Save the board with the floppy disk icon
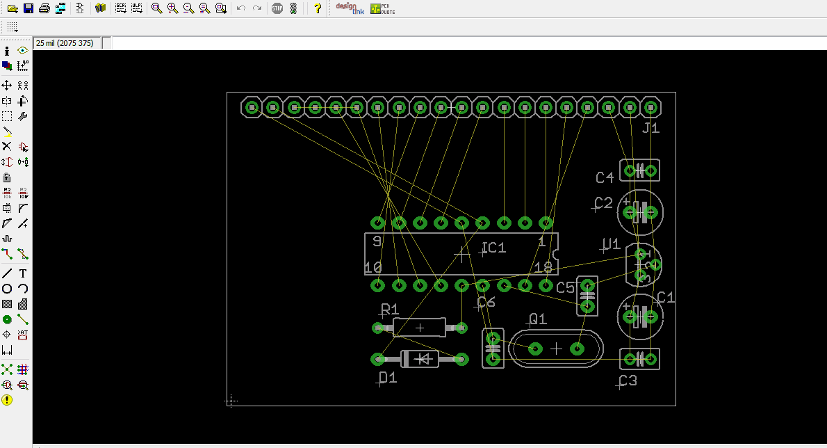The width and height of the screenshot is (827, 448). [x=28, y=8]
